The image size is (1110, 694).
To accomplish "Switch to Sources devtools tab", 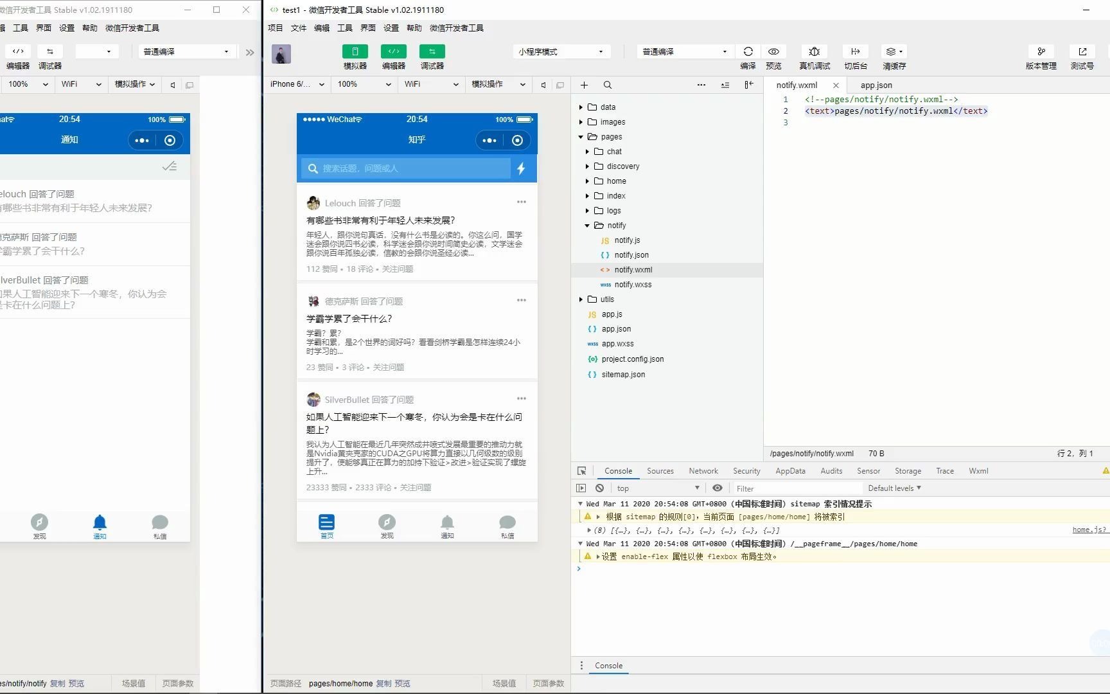I will point(660,471).
